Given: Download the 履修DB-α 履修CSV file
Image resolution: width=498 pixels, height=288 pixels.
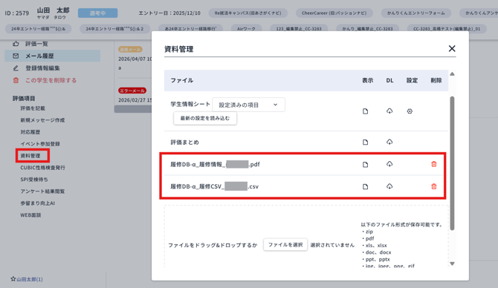Looking at the screenshot, I should point(389,186).
